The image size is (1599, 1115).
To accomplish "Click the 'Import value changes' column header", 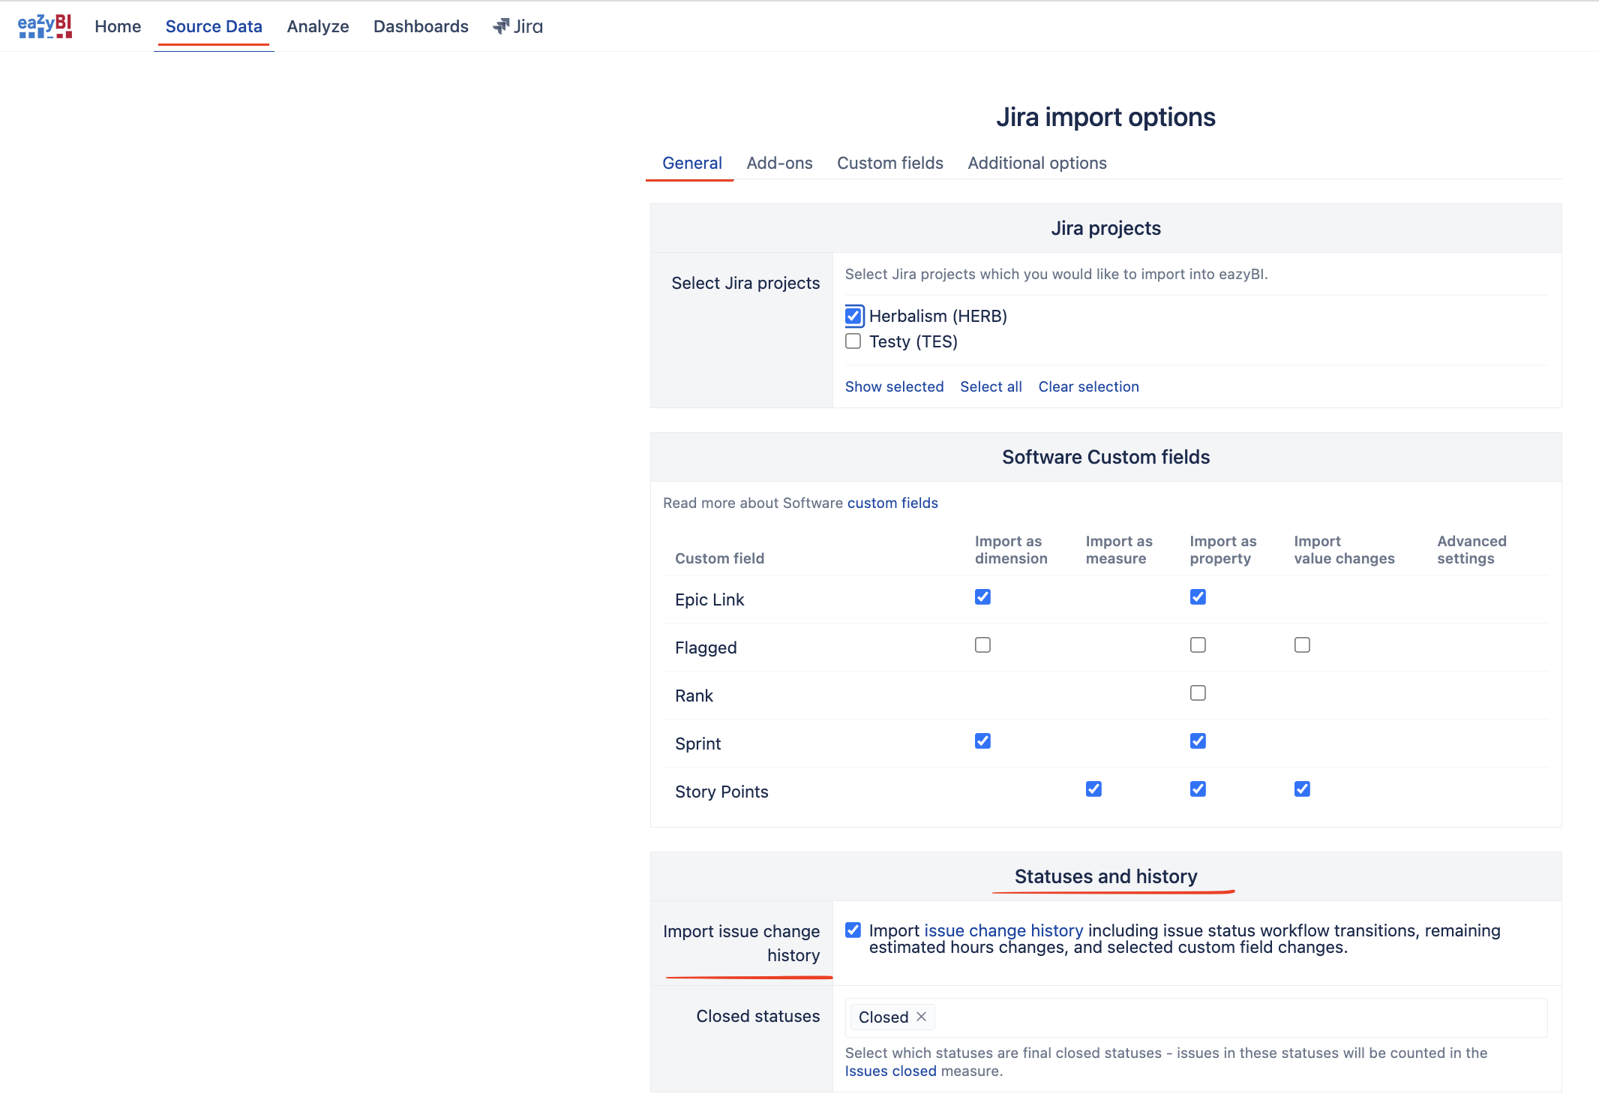I will click(x=1344, y=549).
